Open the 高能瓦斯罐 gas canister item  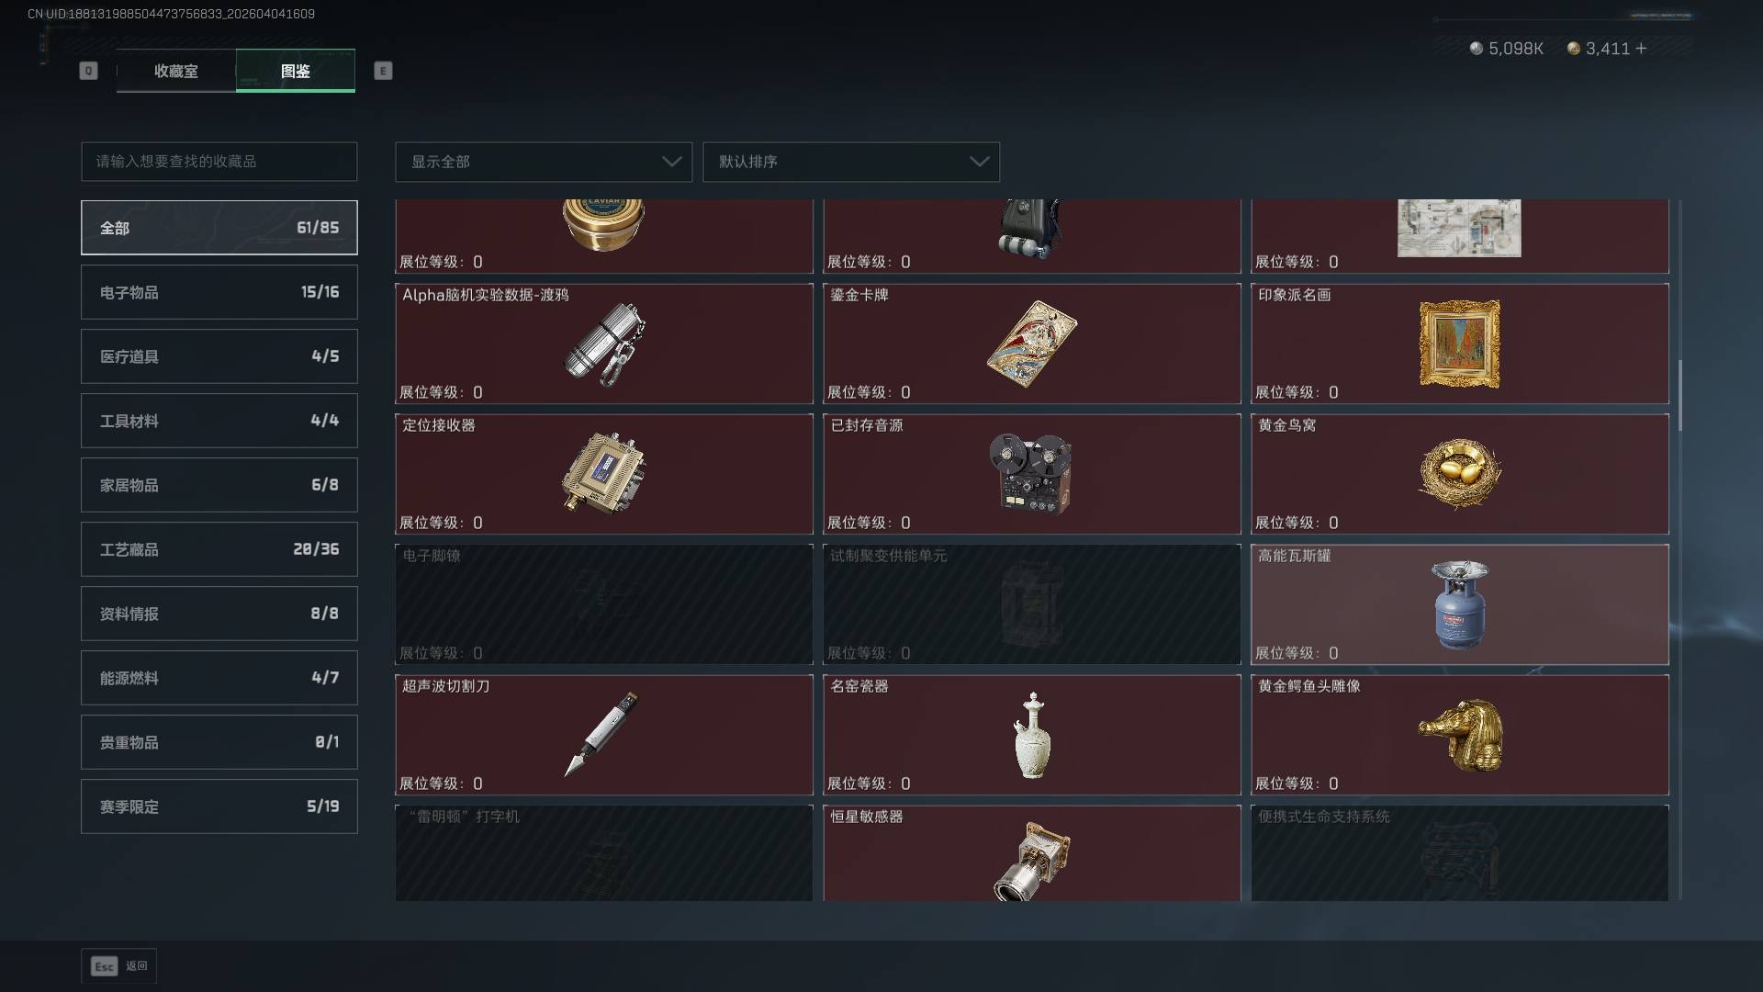(x=1459, y=604)
